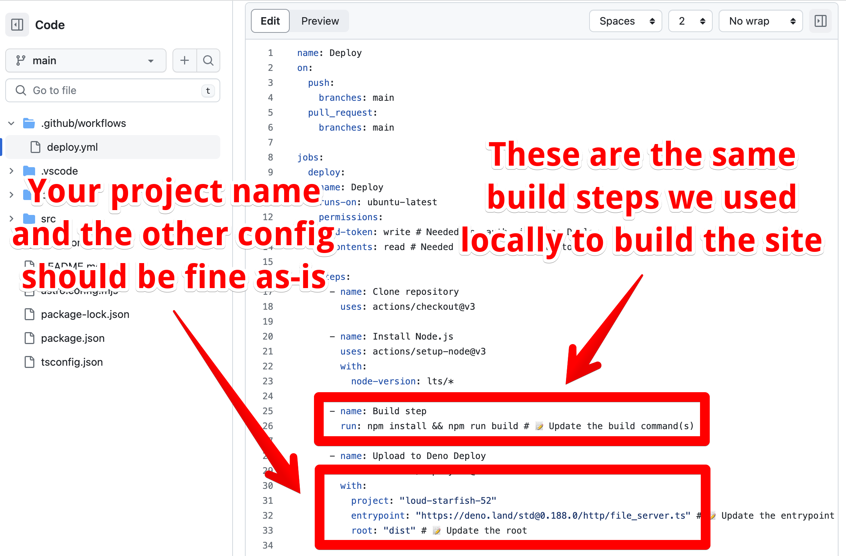Collapse the file explorer side panel
Image resolution: width=846 pixels, height=556 pixels.
click(x=17, y=24)
